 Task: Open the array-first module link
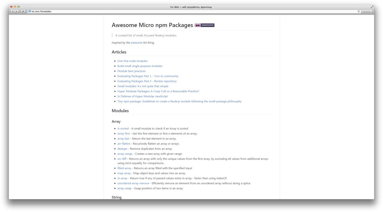[124, 134]
